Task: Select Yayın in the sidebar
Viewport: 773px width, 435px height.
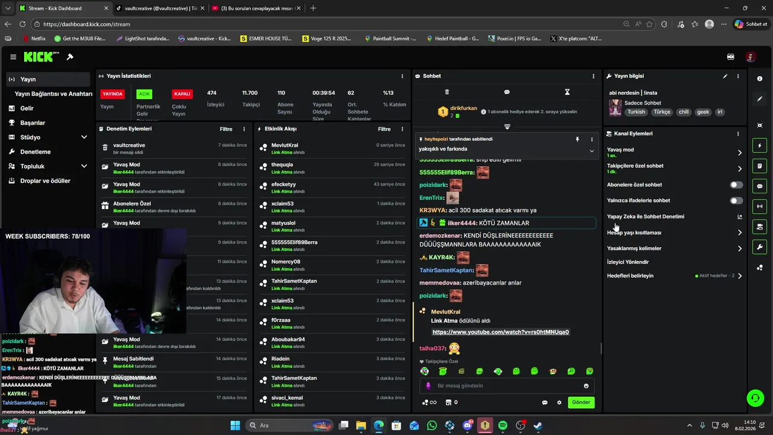Action: (48, 79)
